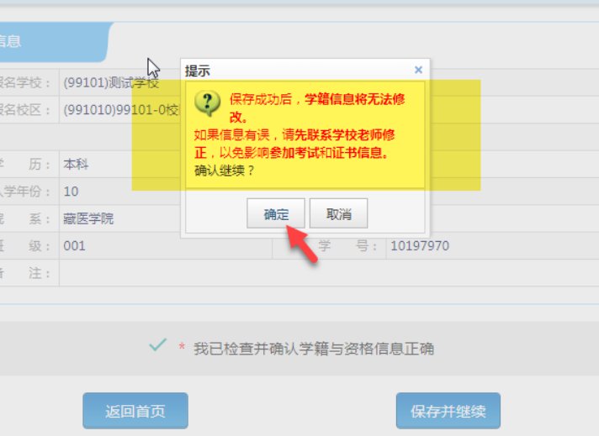Click the student number 10197970 field
The image size is (599, 436).
492,246
